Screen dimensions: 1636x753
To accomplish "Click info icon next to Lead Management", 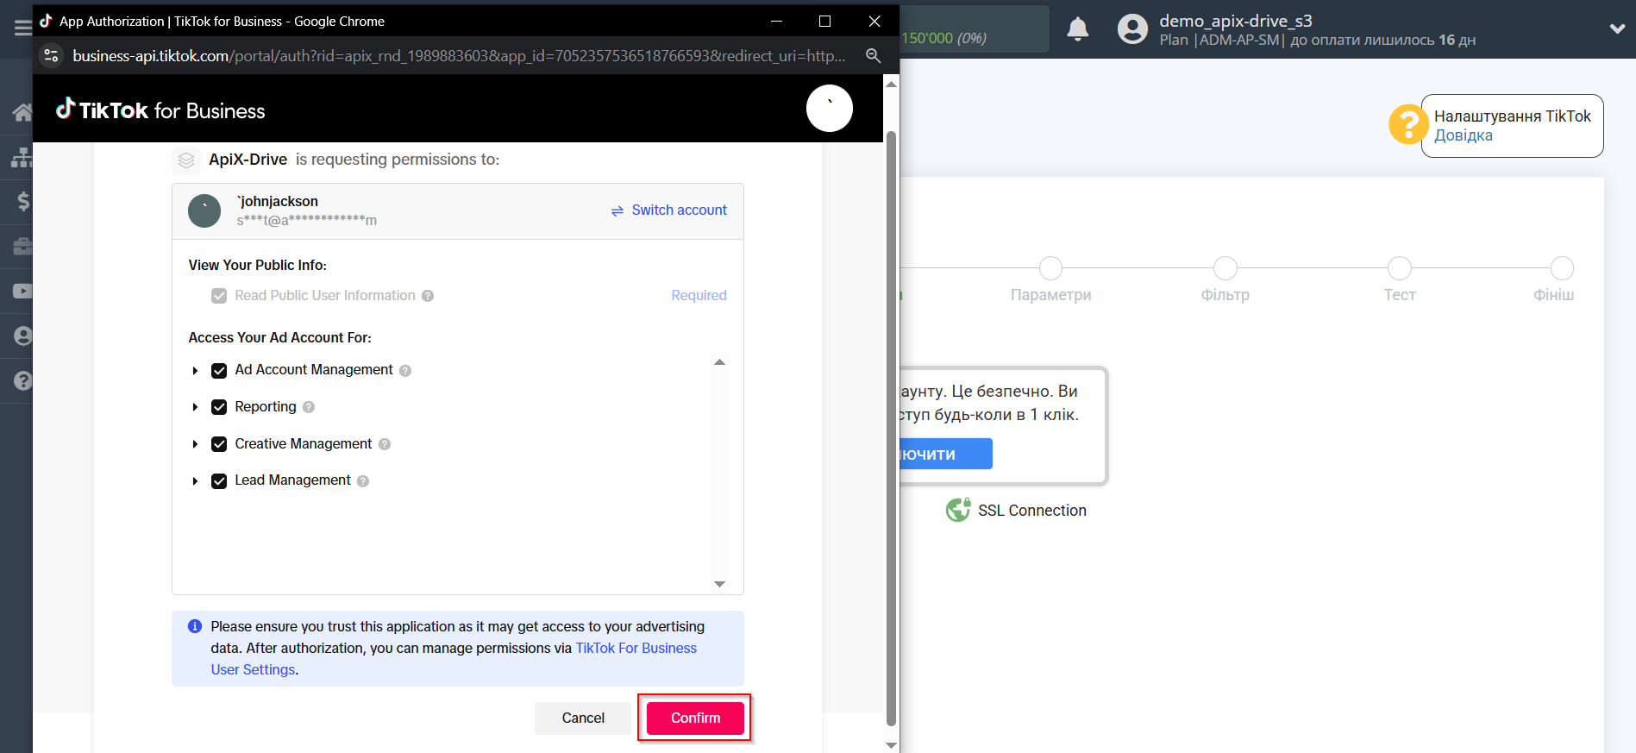I will tap(363, 481).
